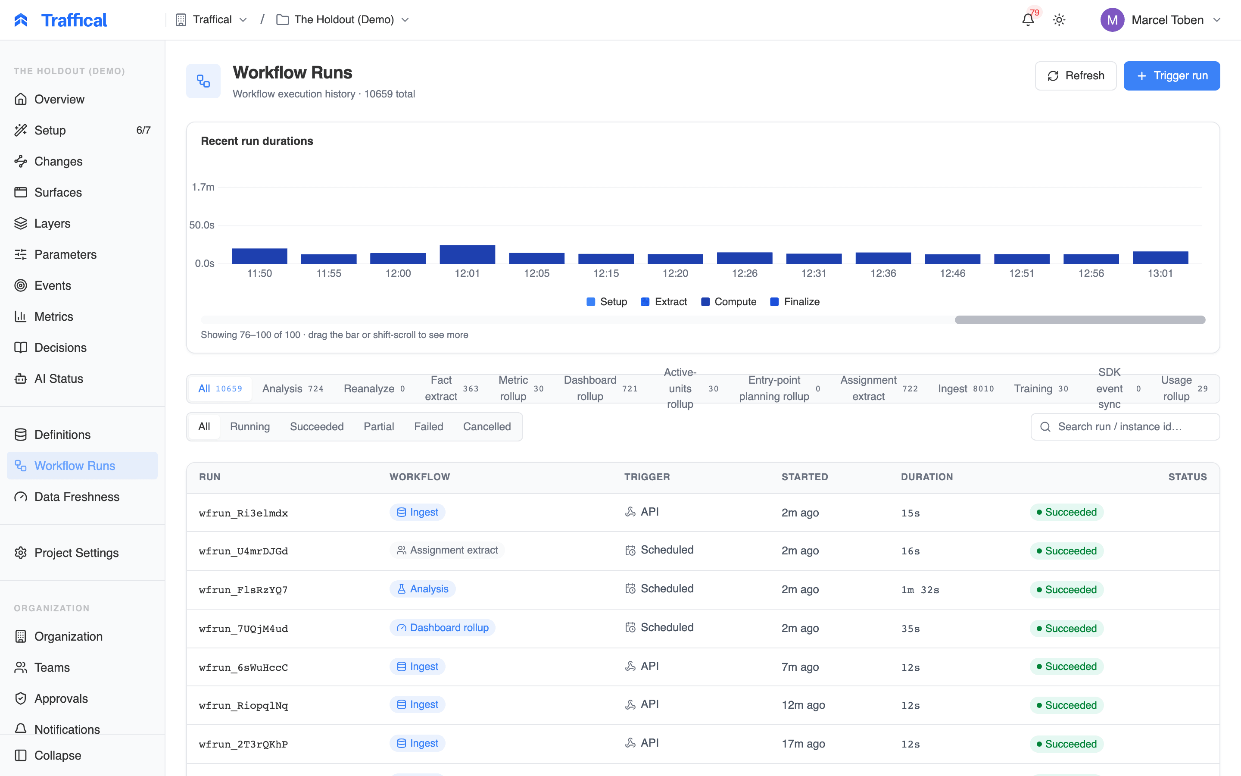Click Marcel Toben avatar circle
The width and height of the screenshot is (1241, 776).
pyautogui.click(x=1112, y=19)
